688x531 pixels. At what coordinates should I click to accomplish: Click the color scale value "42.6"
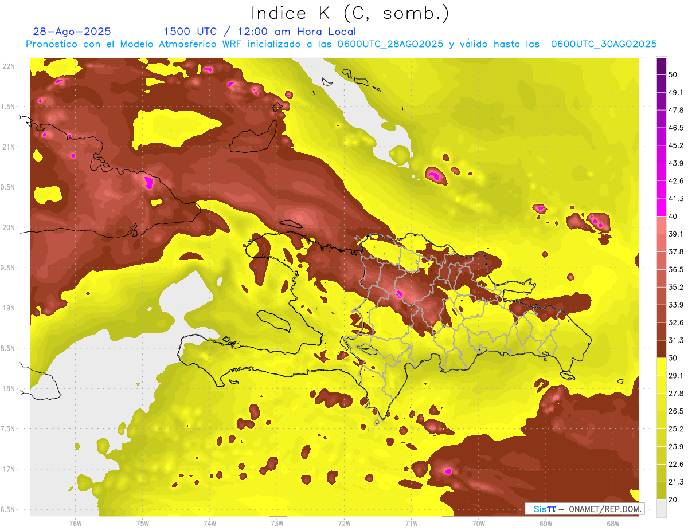point(675,181)
